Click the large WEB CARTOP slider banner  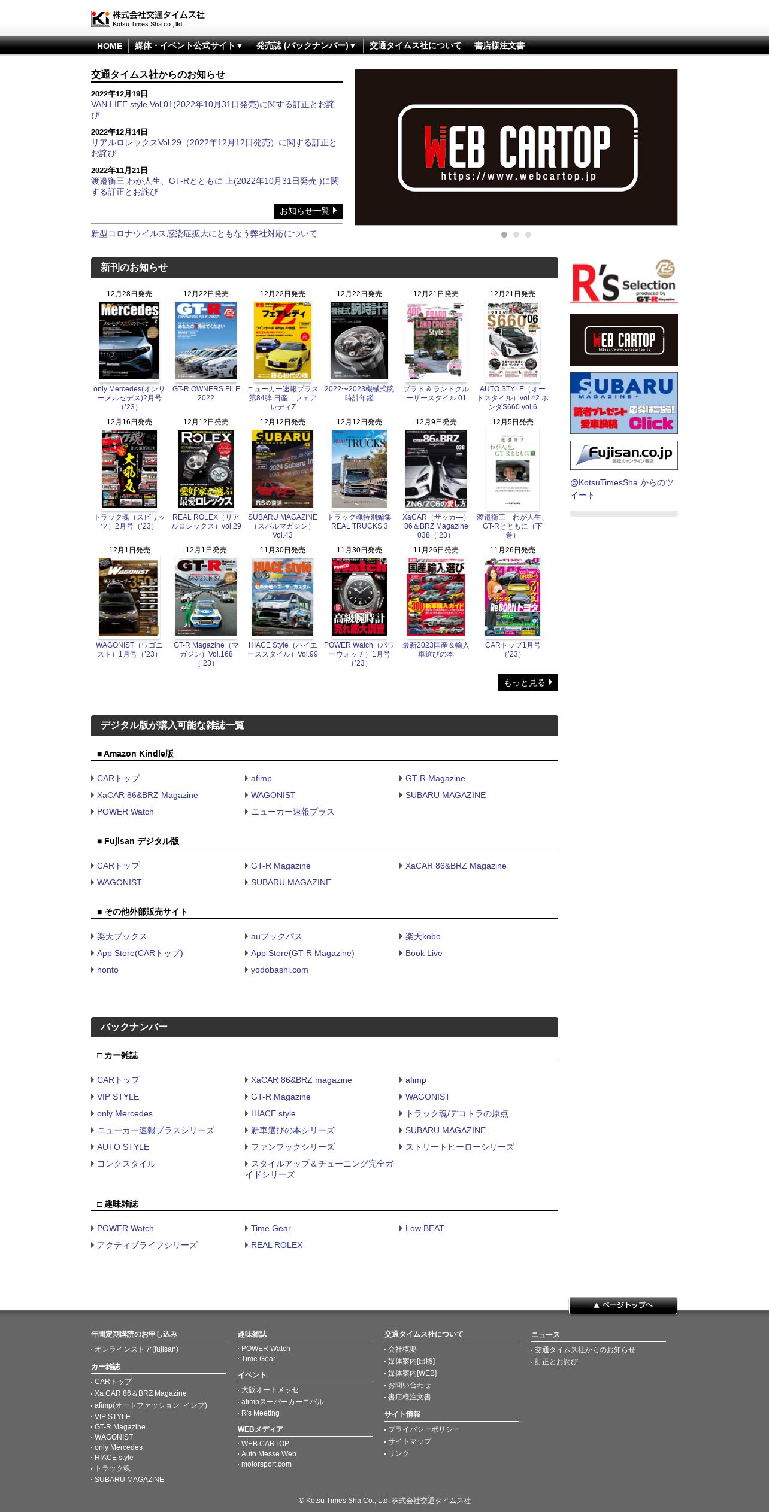pos(516,147)
